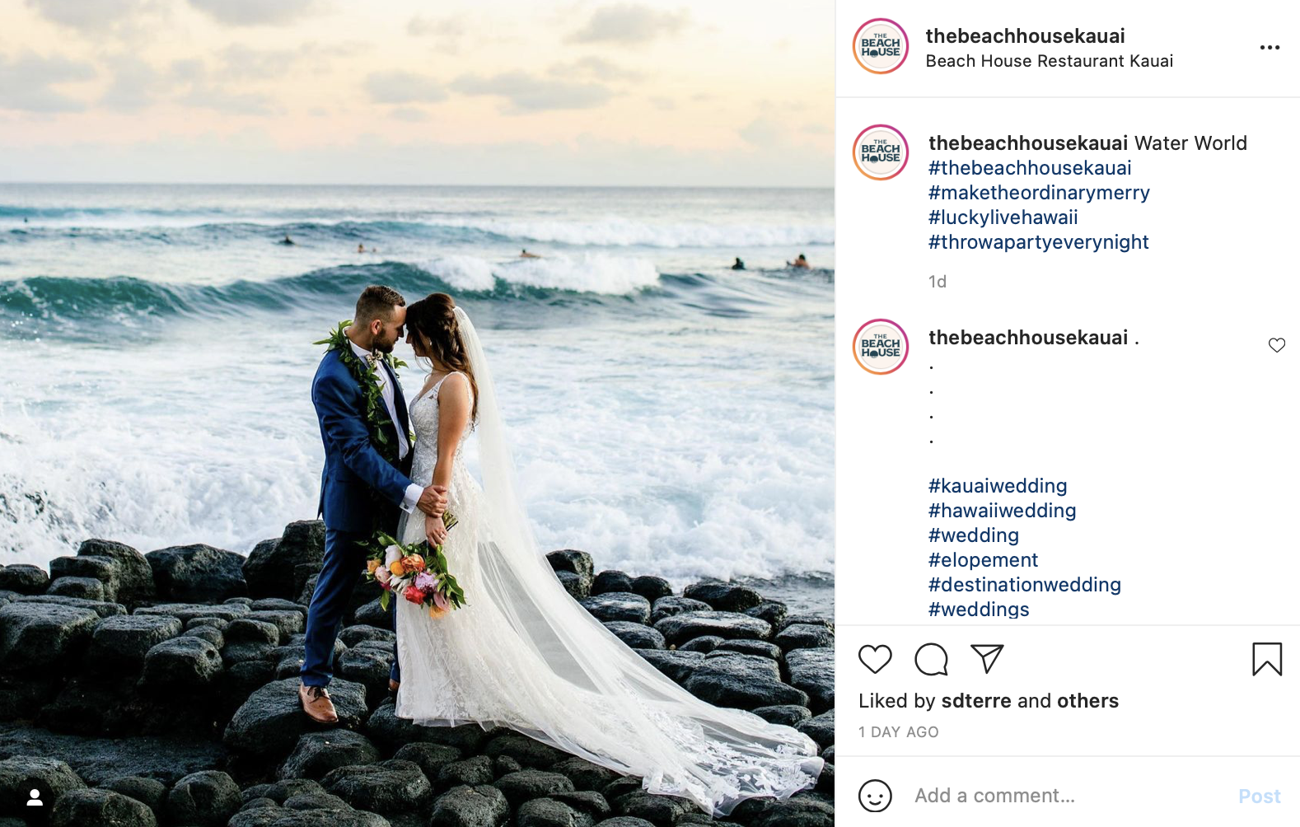Open the thebeachhousekauai username in the header

coord(1025,36)
